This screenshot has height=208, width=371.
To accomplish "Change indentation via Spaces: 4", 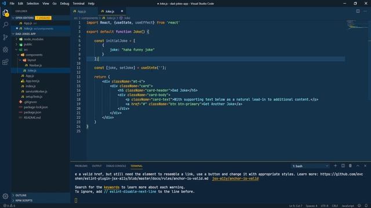I will (x=311, y=206).
